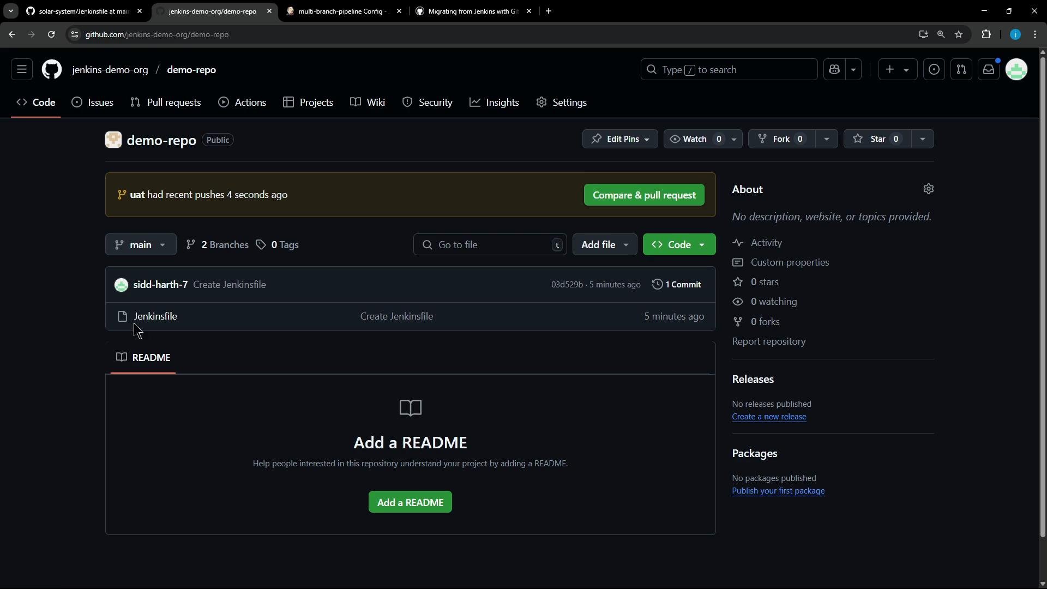The height and width of the screenshot is (589, 1047).
Task: Open the notifications inbox icon
Action: (989, 70)
